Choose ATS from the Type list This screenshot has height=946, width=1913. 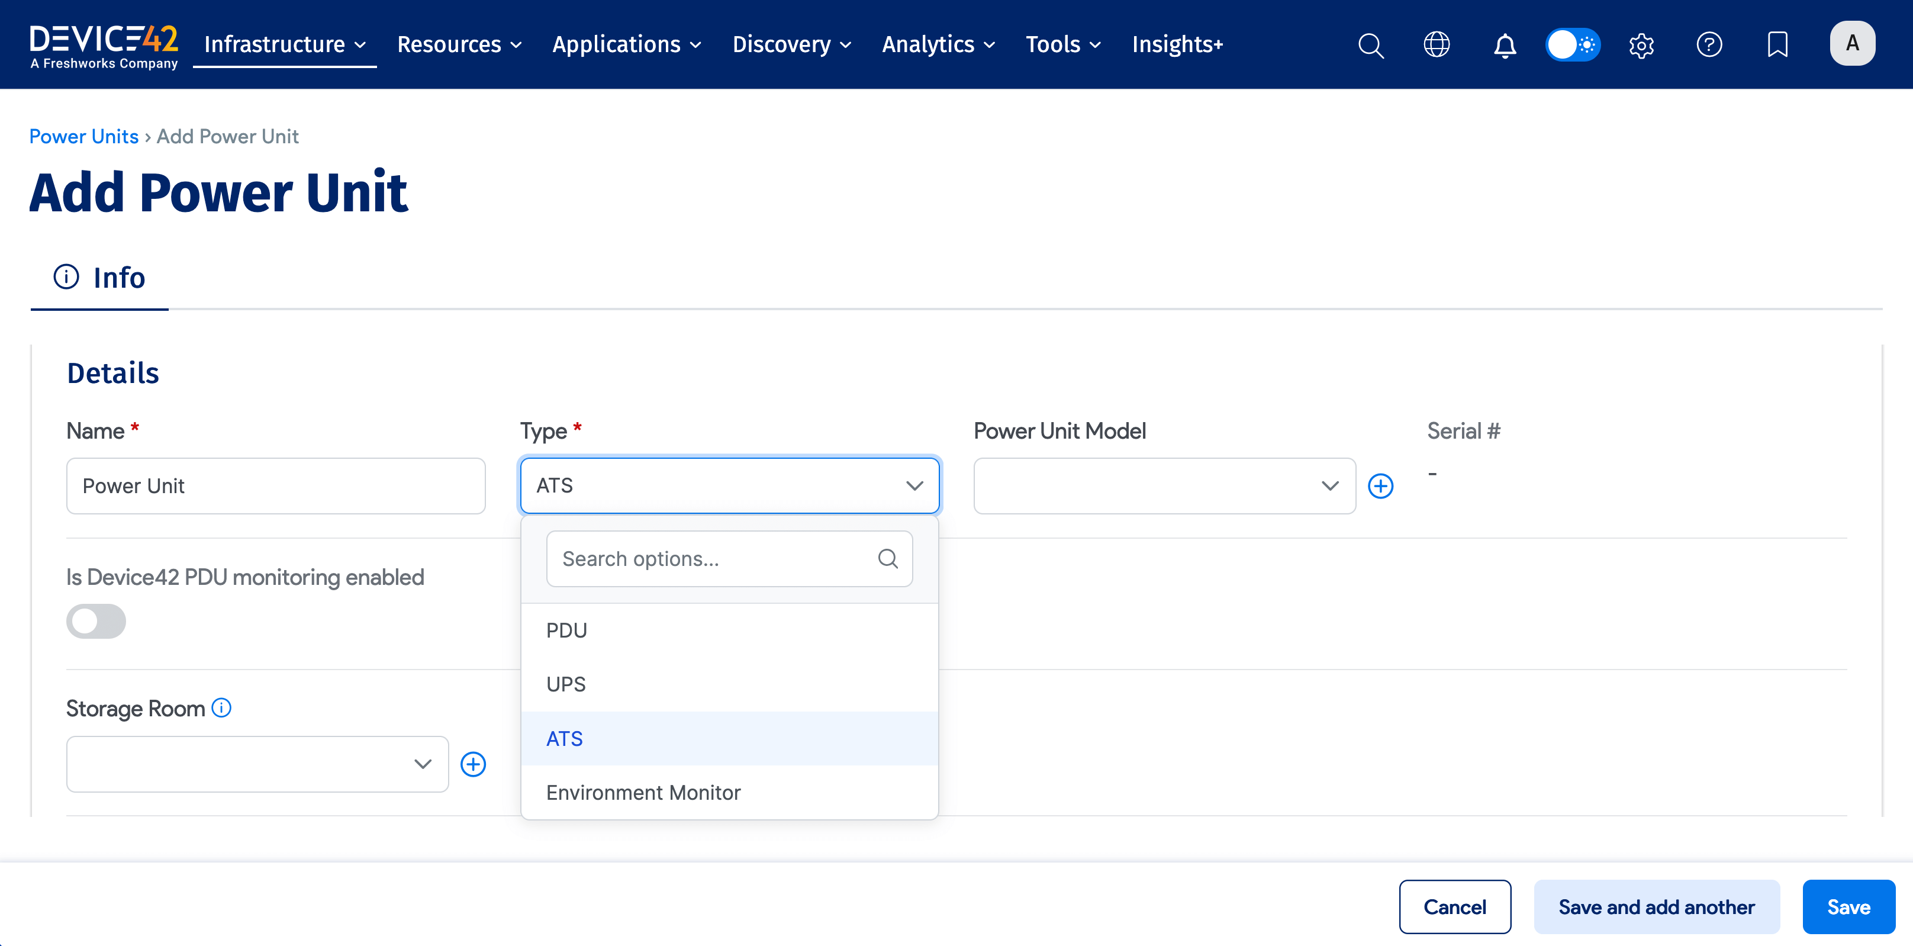[x=730, y=738]
